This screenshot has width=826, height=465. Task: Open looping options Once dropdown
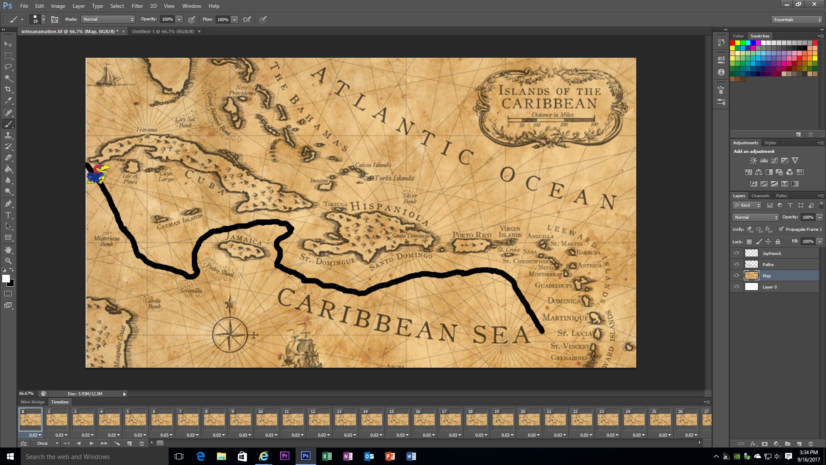tap(47, 443)
